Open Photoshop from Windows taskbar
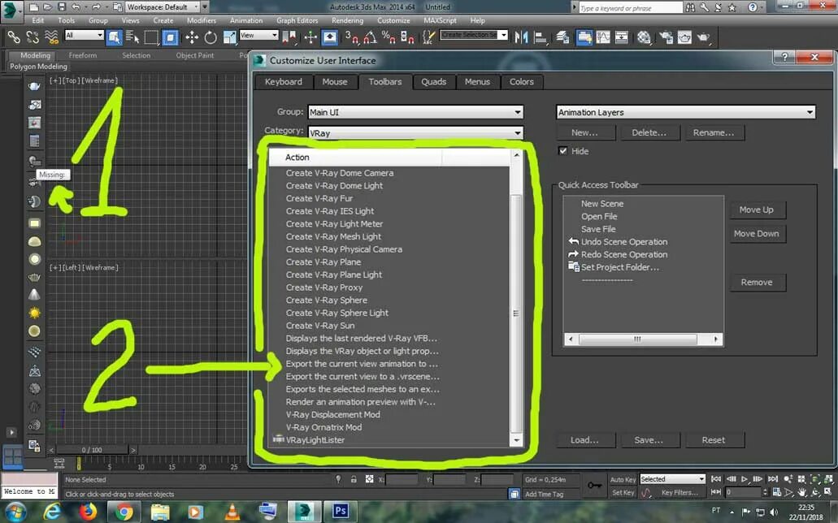This screenshot has width=838, height=523. [340, 511]
